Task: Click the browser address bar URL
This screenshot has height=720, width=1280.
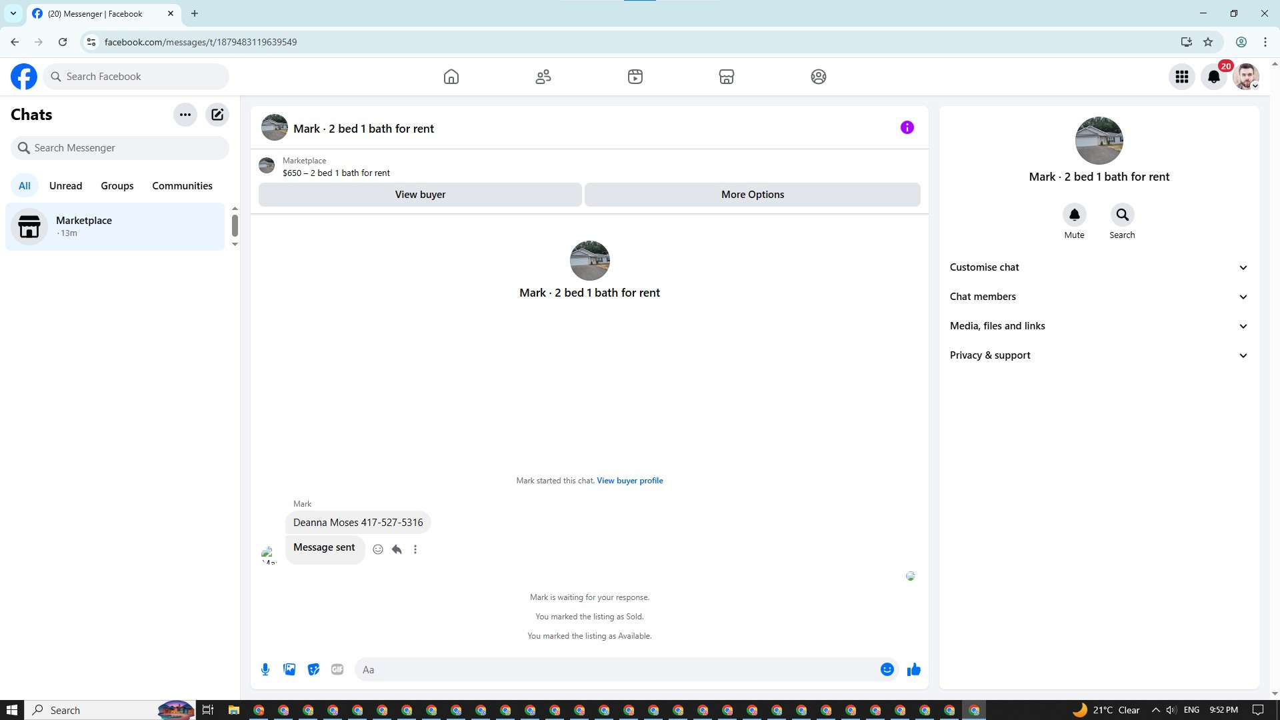Action: (201, 42)
